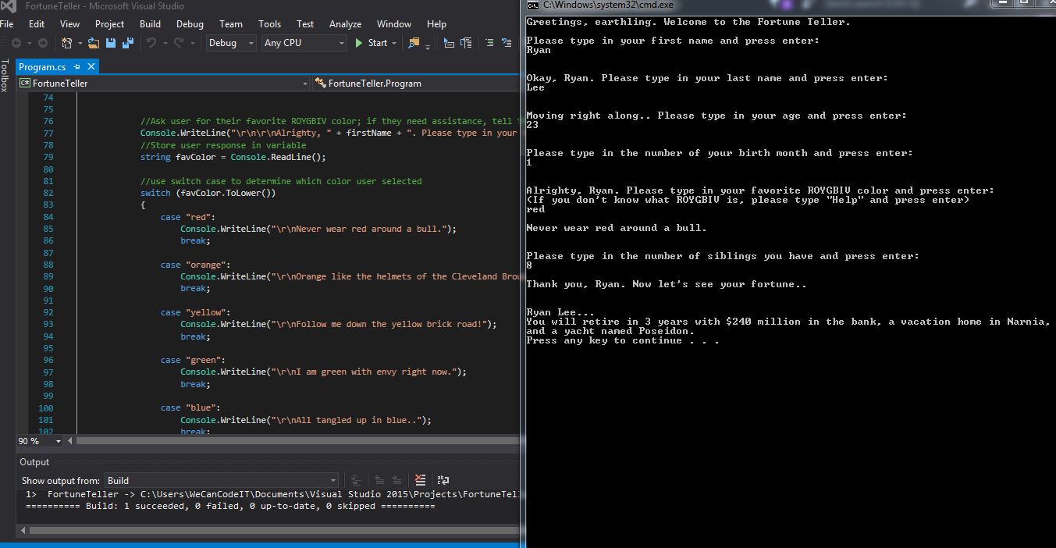Viewport: 1056px width, 548px height.
Task: Click the Output panel title
Action: coord(34,462)
